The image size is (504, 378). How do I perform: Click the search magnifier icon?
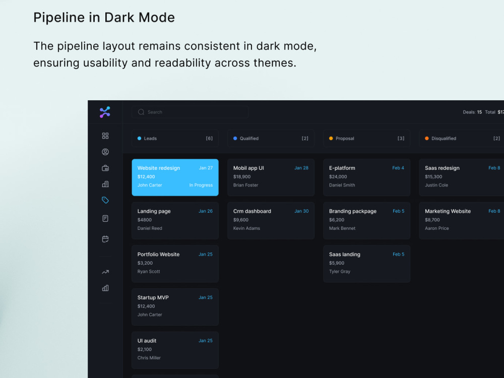(141, 112)
